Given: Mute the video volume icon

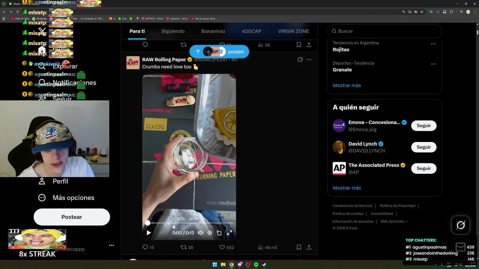Looking at the screenshot, I should coord(200,233).
